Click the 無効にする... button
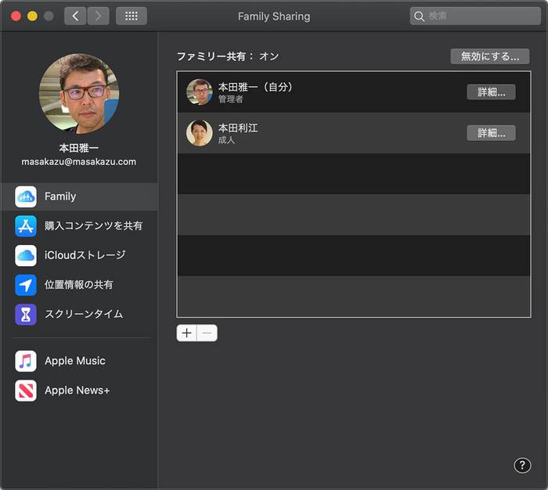 [x=489, y=56]
